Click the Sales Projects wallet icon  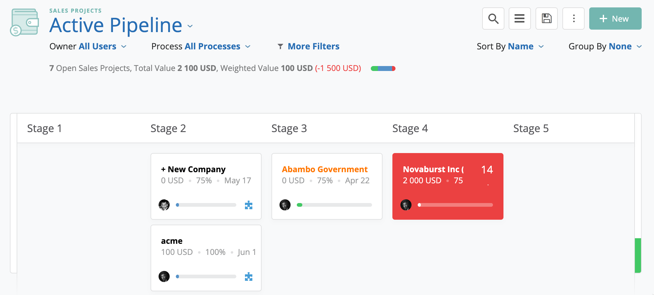25,22
